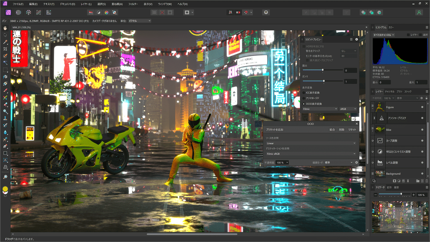Click the 露出 exposure slider handle
430x242 pixels.
point(323,70)
